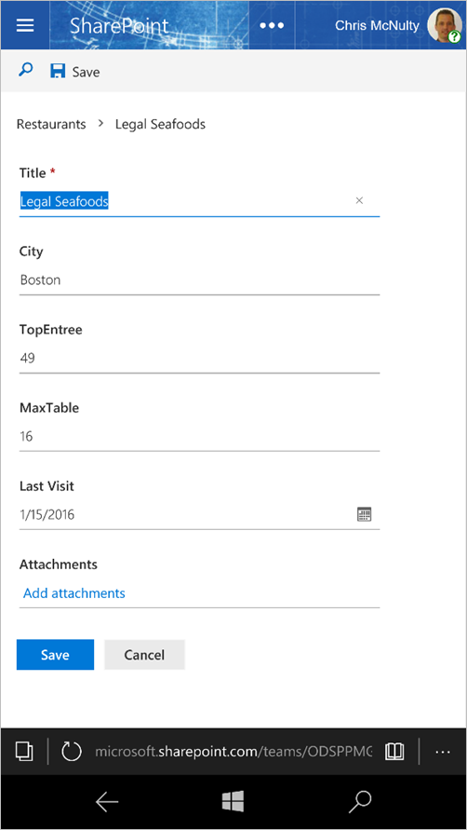The image size is (467, 830).
Task: Open the hamburger navigation menu
Action: tap(25, 25)
